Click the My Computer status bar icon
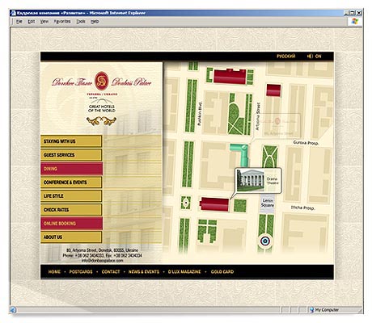The image size is (372, 323). [312, 310]
